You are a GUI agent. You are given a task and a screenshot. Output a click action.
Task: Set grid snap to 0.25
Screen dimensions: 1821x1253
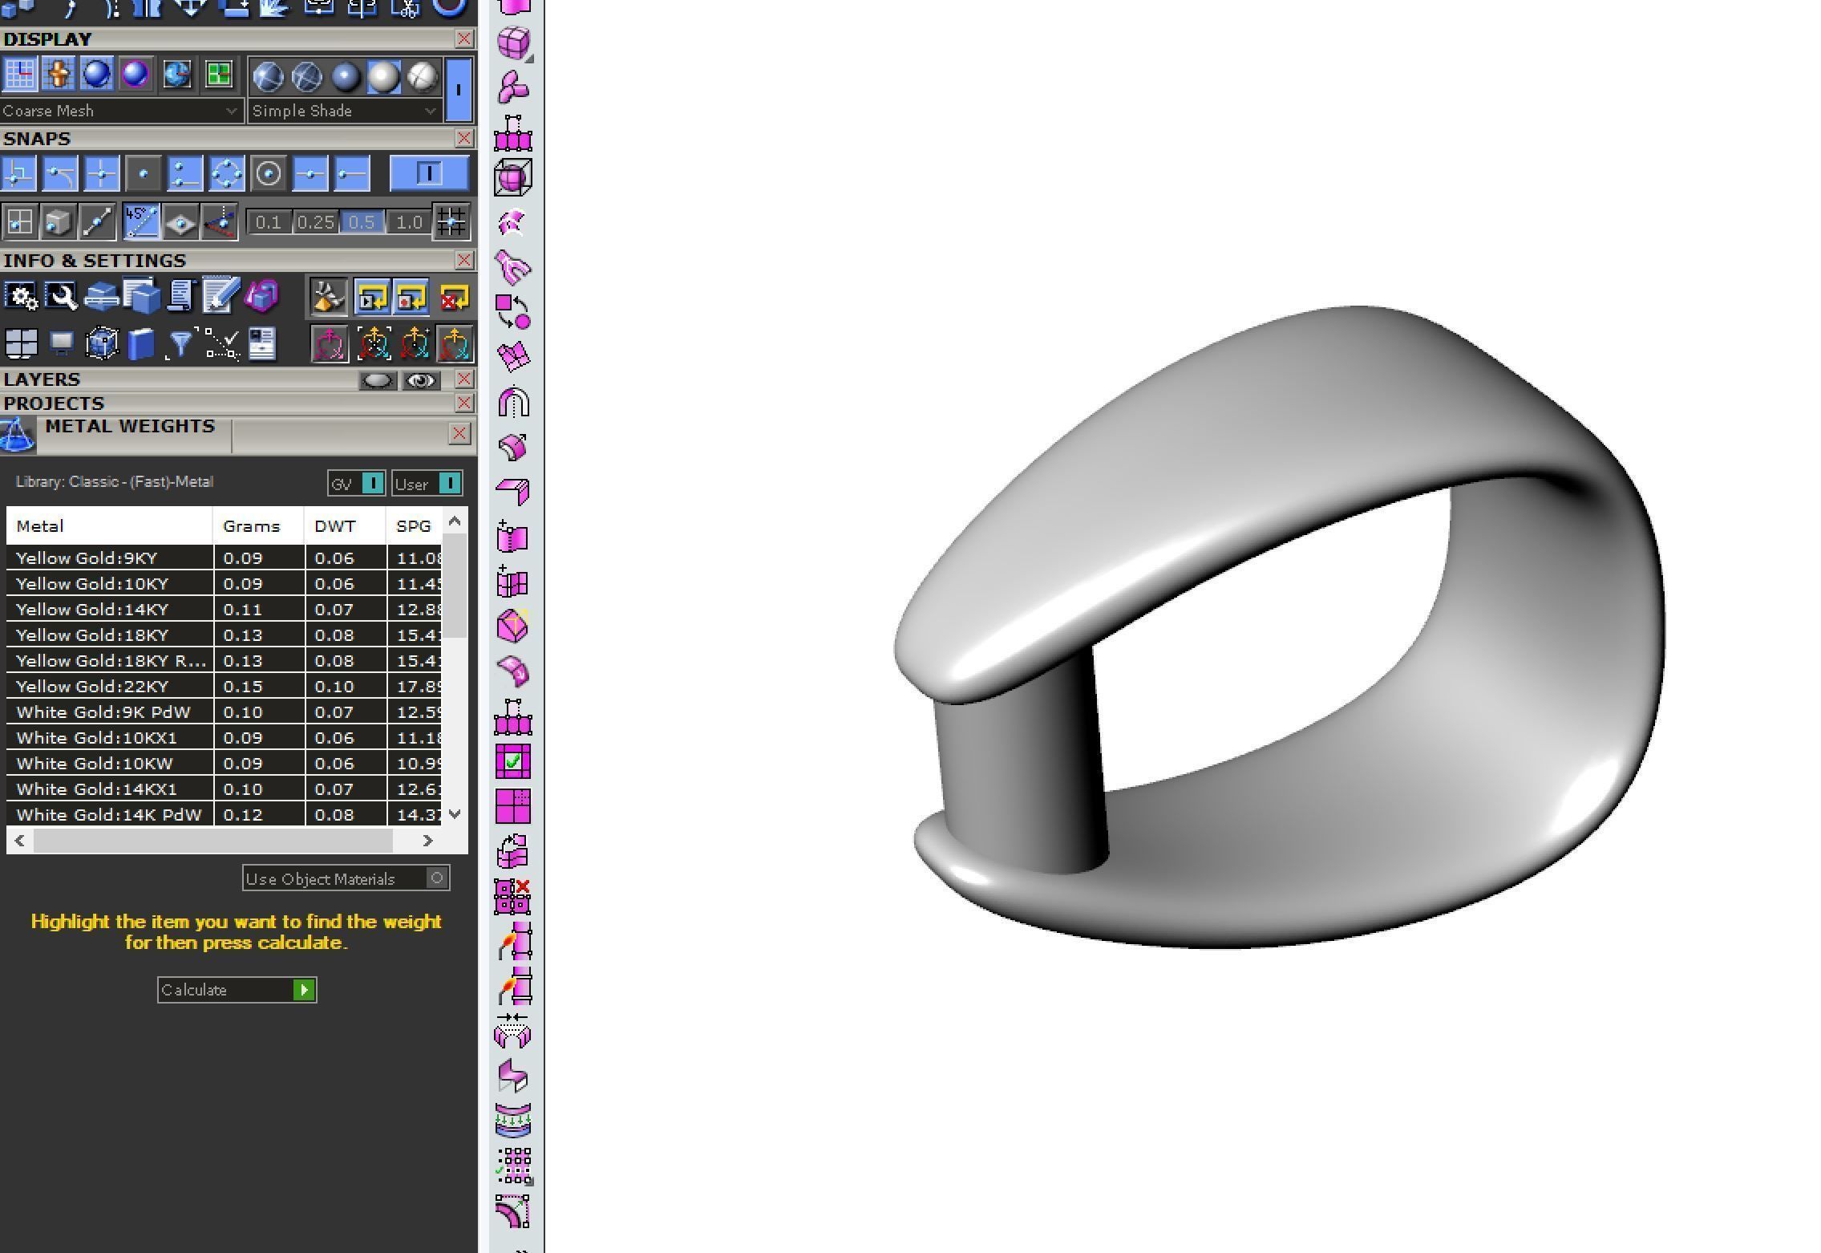click(x=315, y=222)
